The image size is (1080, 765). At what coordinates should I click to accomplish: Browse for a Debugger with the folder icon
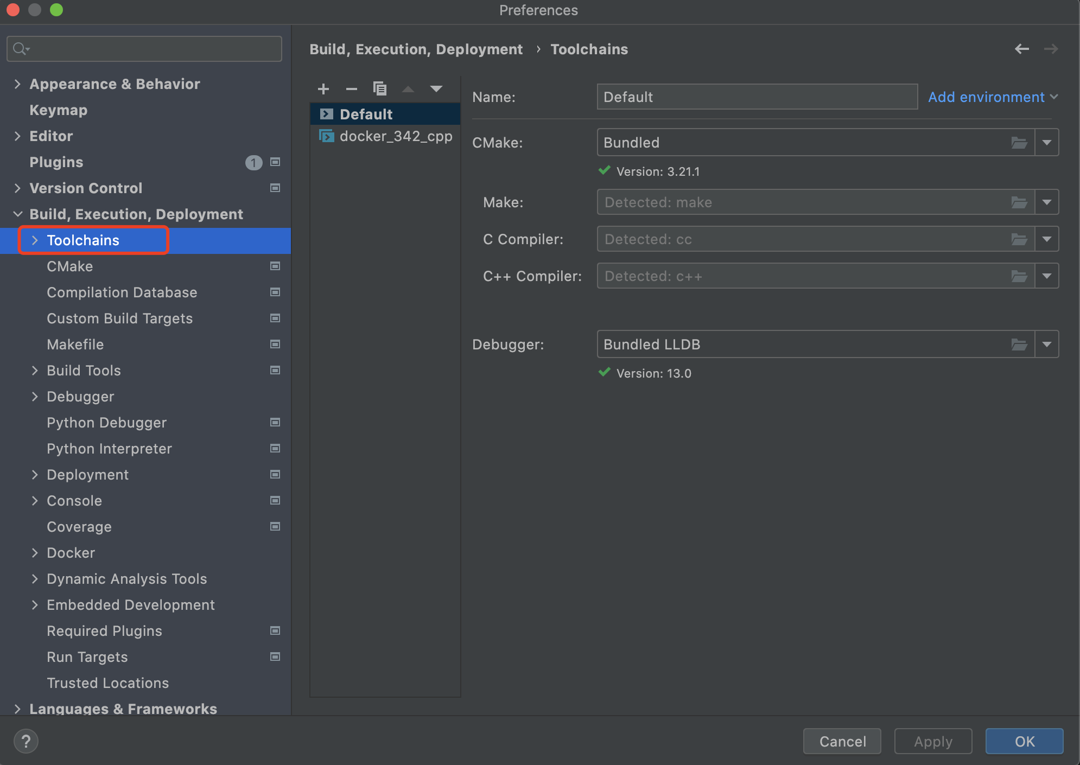tap(1020, 344)
